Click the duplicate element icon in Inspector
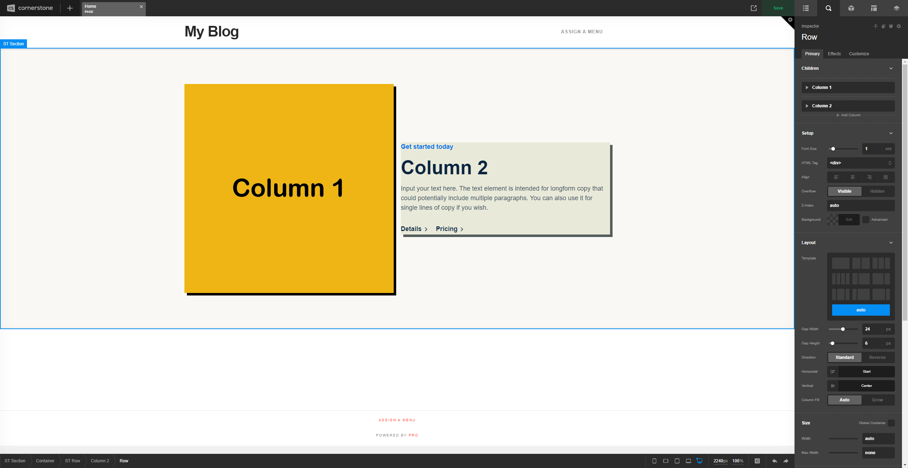This screenshot has height=468, width=908. click(883, 26)
